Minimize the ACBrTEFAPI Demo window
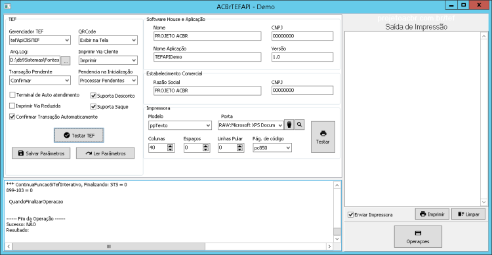 click(x=451, y=5)
